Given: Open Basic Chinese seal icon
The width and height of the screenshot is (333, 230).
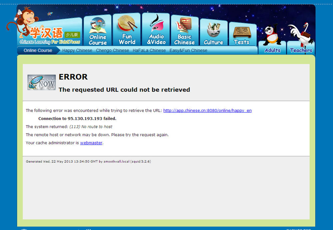Looking at the screenshot, I should 184,25.
